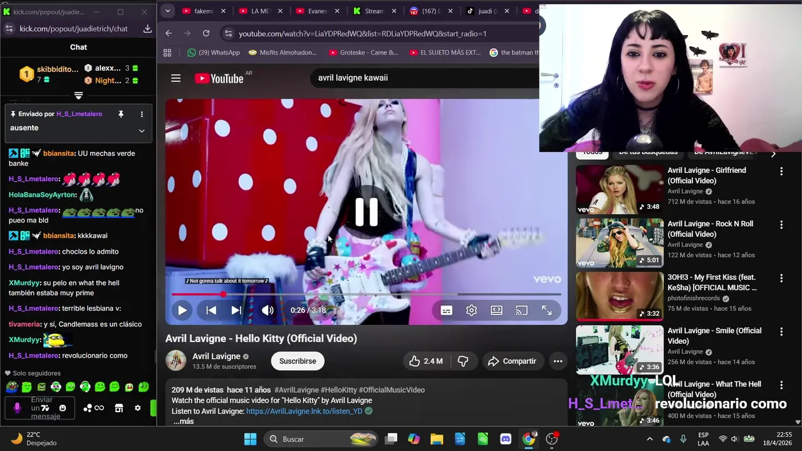The image size is (802, 451).
Task: Open Girlfriend video thumbnail
Action: [x=620, y=190]
